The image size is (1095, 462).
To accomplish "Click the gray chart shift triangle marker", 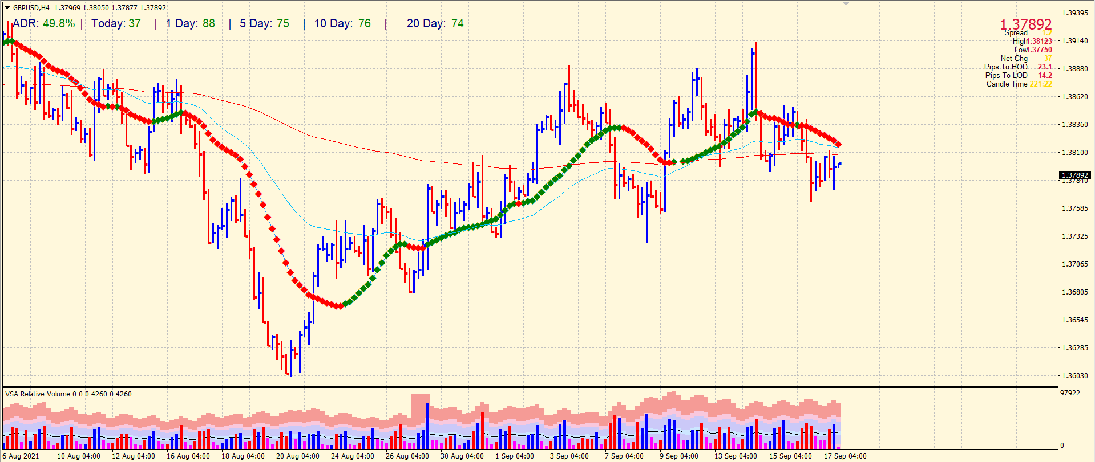I will pos(846,3).
